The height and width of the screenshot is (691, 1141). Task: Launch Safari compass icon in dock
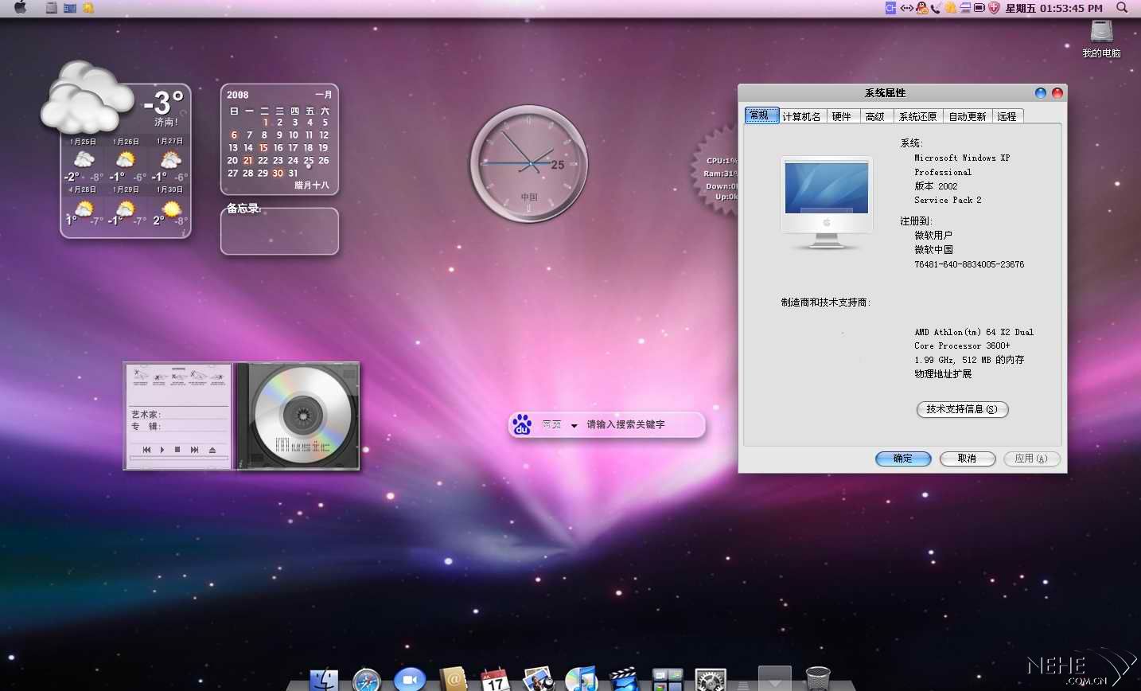pos(367,679)
